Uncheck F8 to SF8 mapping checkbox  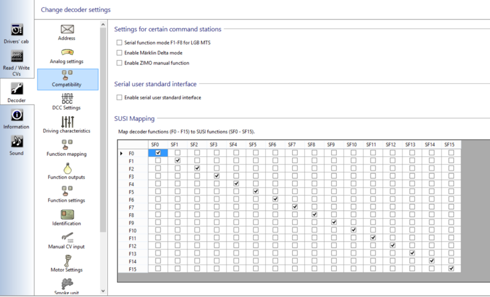point(314,215)
